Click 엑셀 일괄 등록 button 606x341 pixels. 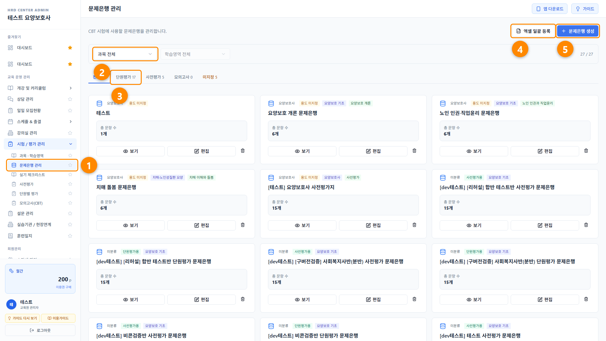(533, 31)
